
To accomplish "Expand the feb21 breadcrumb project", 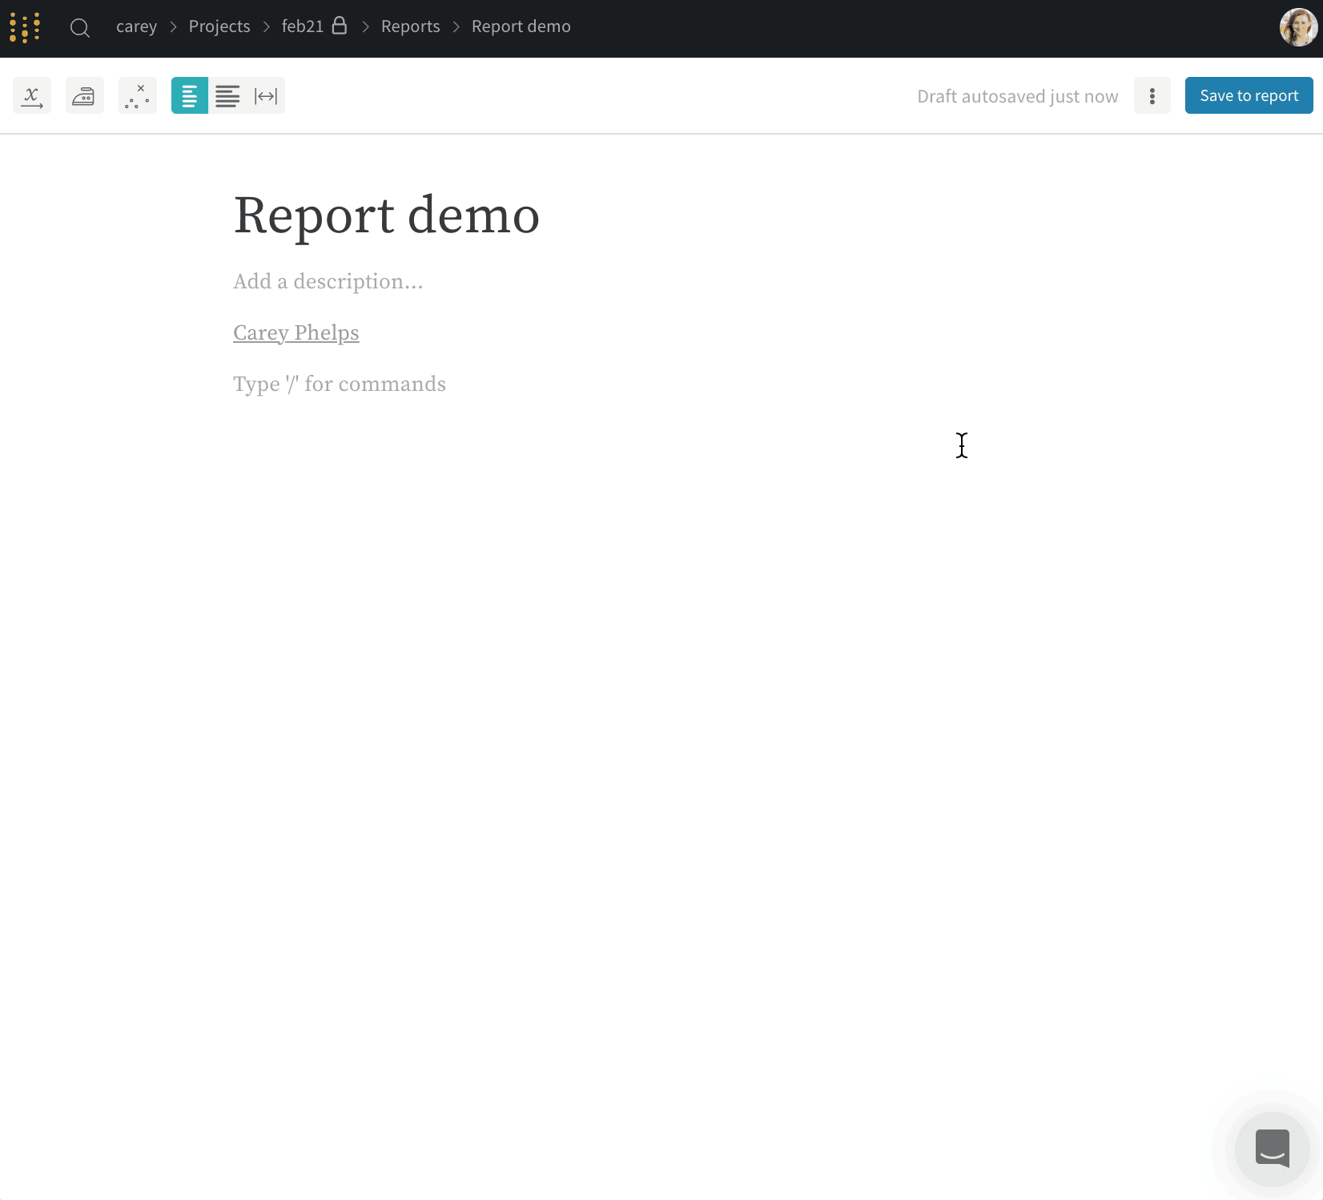I will pos(301,26).
